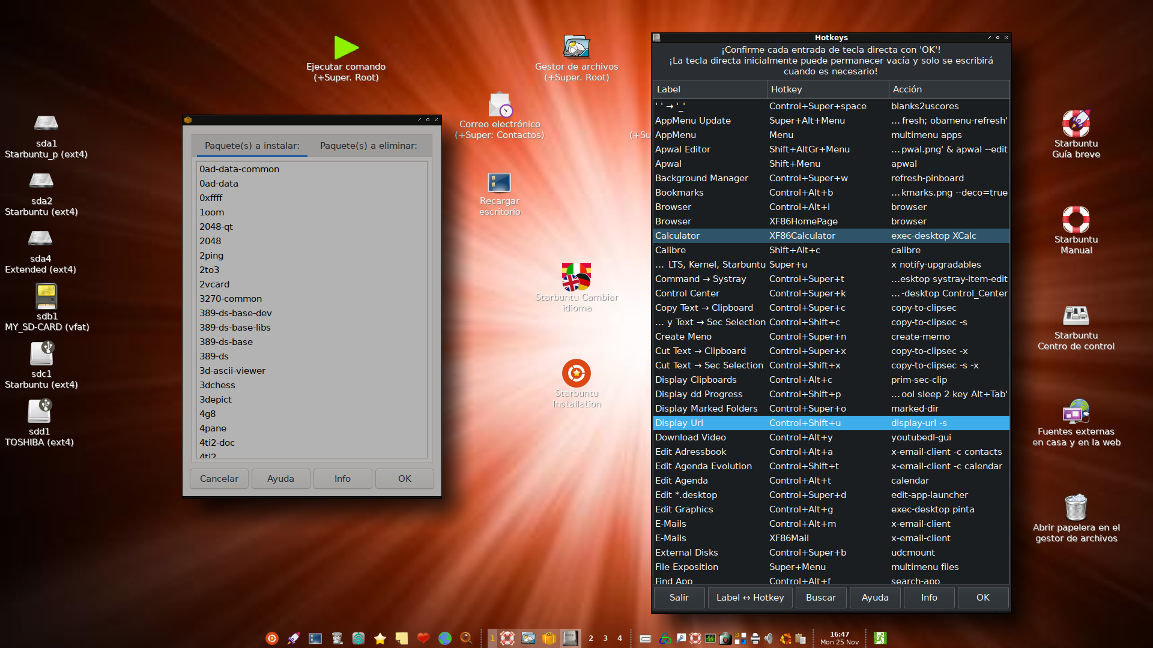Click the speaker volume icon in the system tray
Screen dimensions: 1153x648
[770, 638]
